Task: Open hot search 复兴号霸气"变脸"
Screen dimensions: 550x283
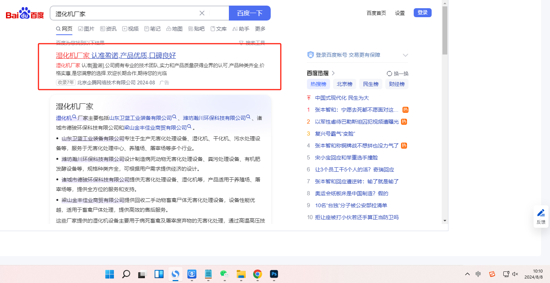Action: (335, 134)
